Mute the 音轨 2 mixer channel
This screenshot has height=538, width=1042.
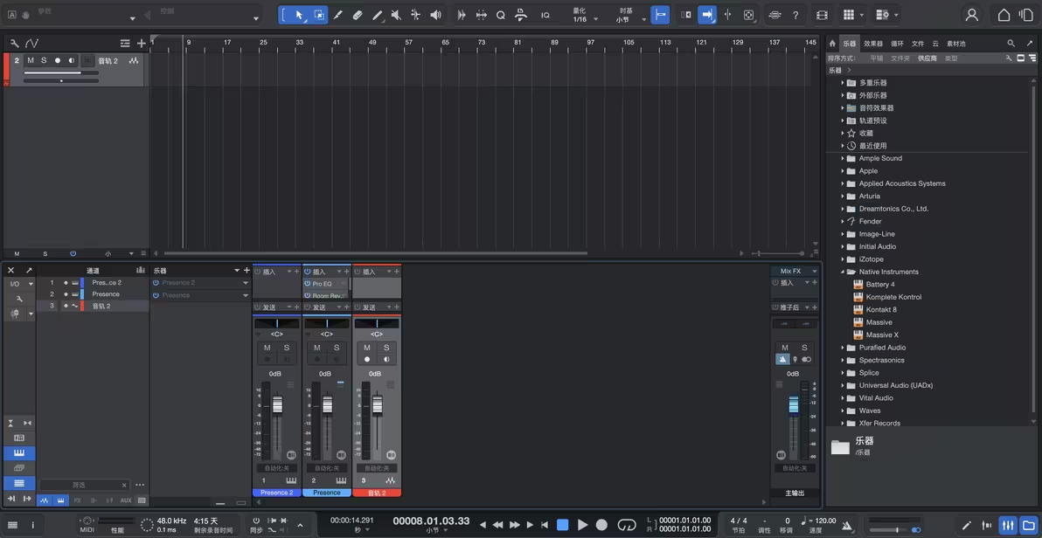click(x=367, y=348)
